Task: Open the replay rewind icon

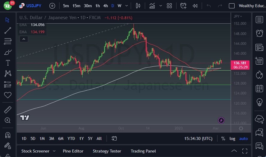Action: coord(195,6)
